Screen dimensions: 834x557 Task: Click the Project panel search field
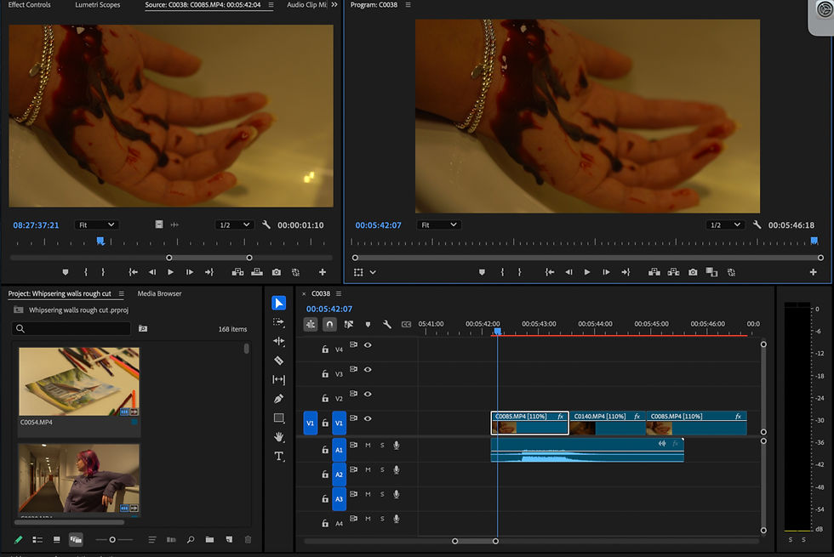(x=71, y=328)
